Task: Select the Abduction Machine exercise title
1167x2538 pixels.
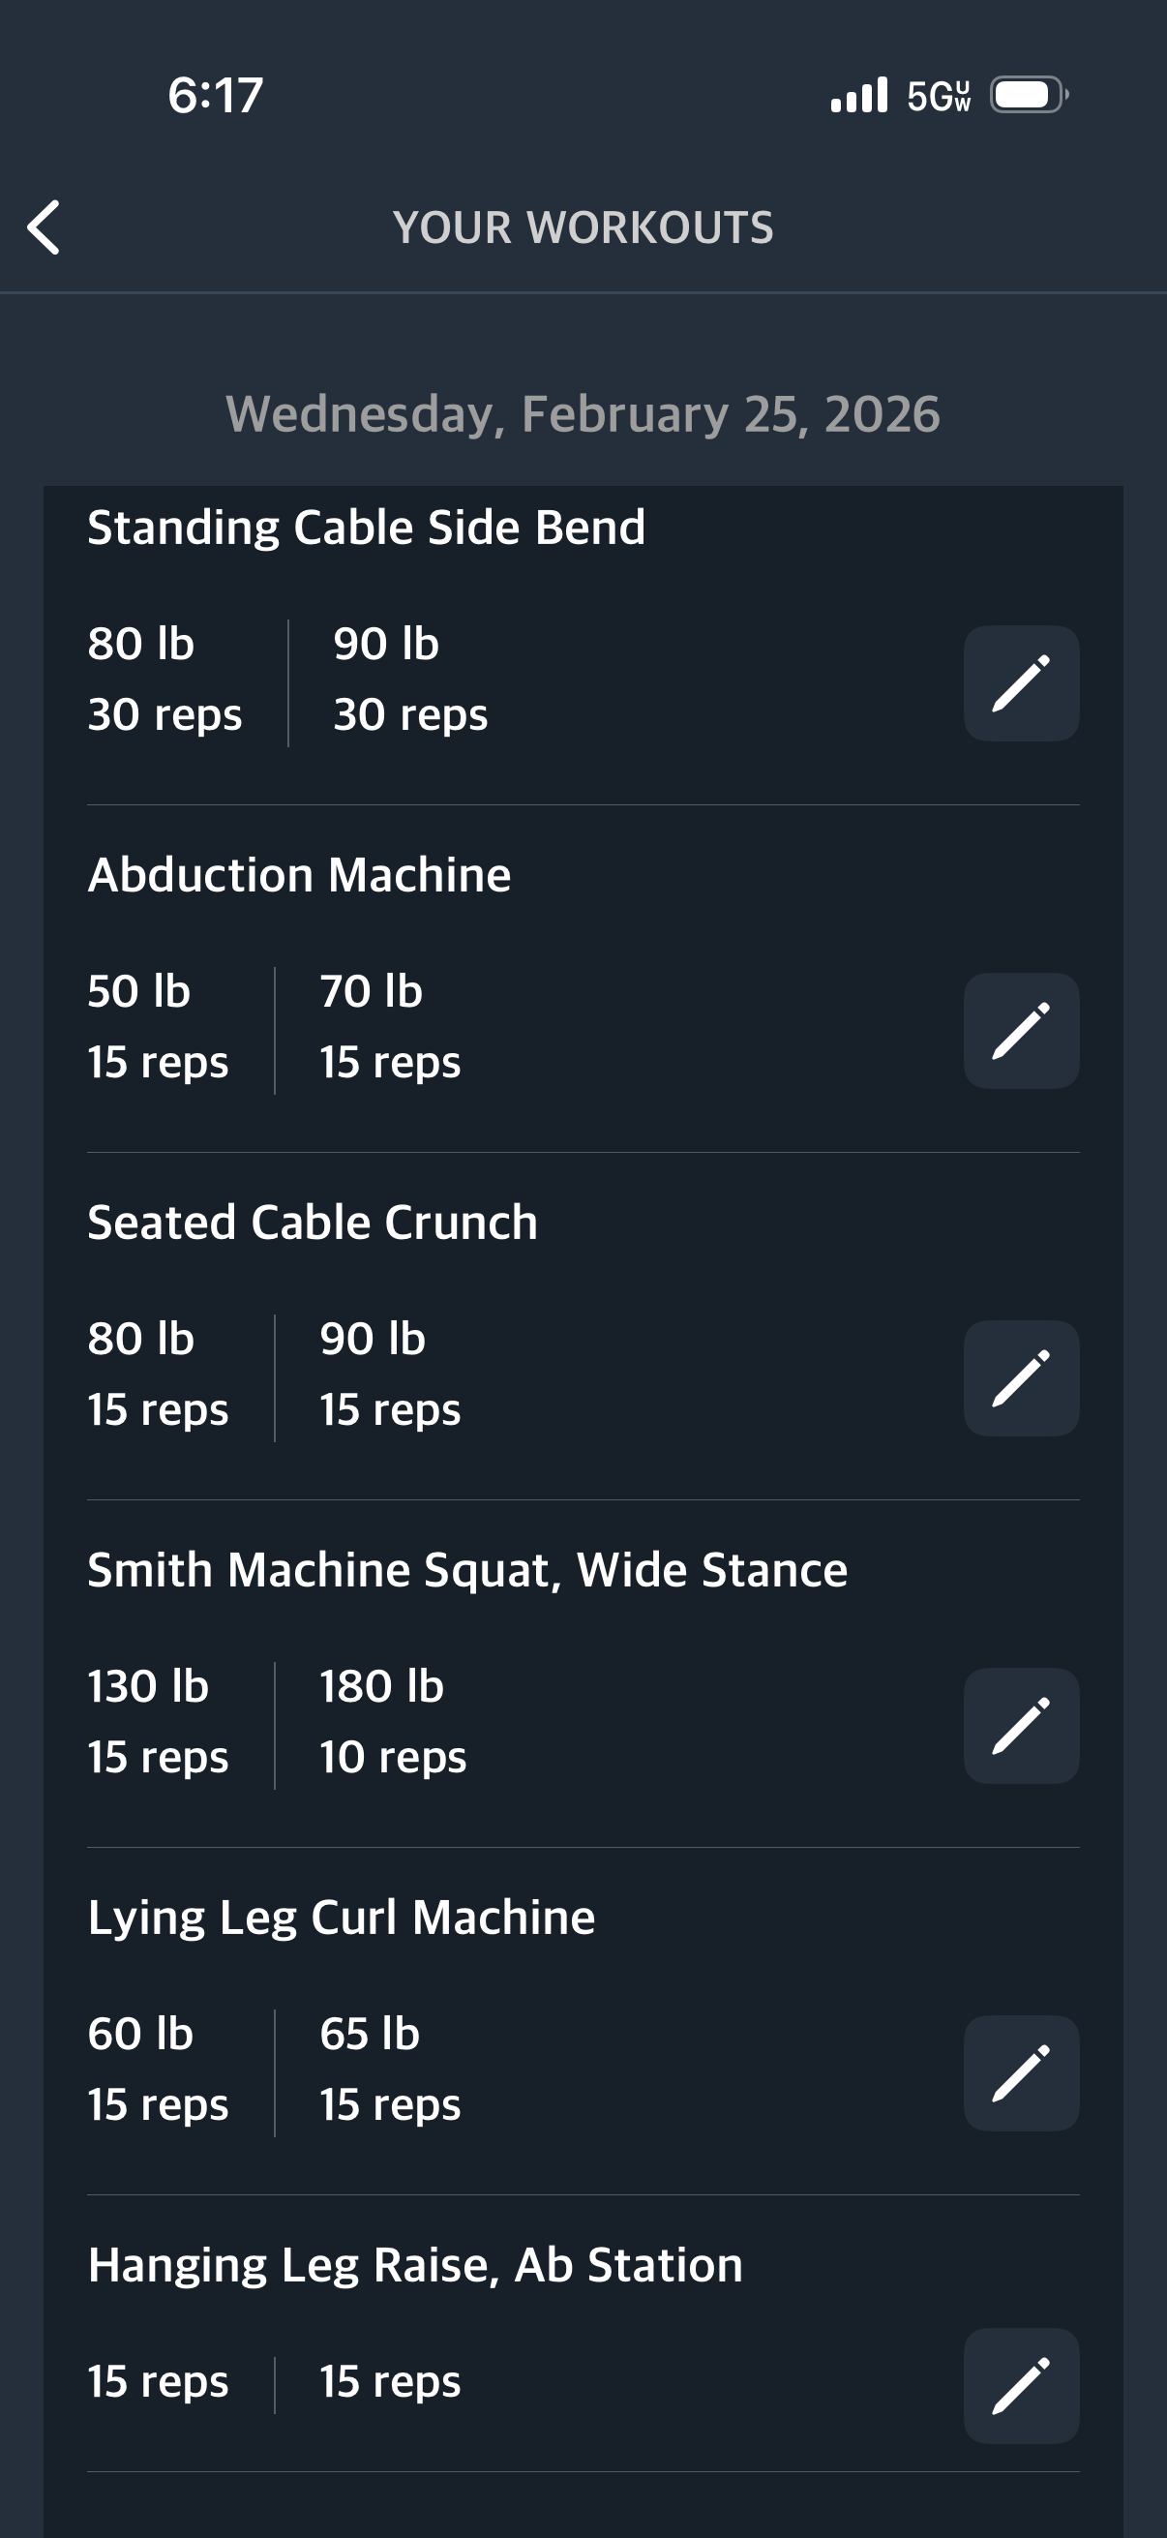Action: tap(299, 875)
